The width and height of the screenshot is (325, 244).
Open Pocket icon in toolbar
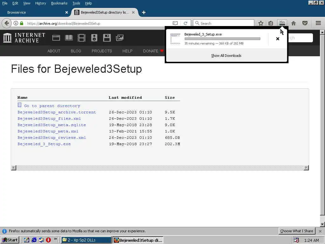coord(305,23)
